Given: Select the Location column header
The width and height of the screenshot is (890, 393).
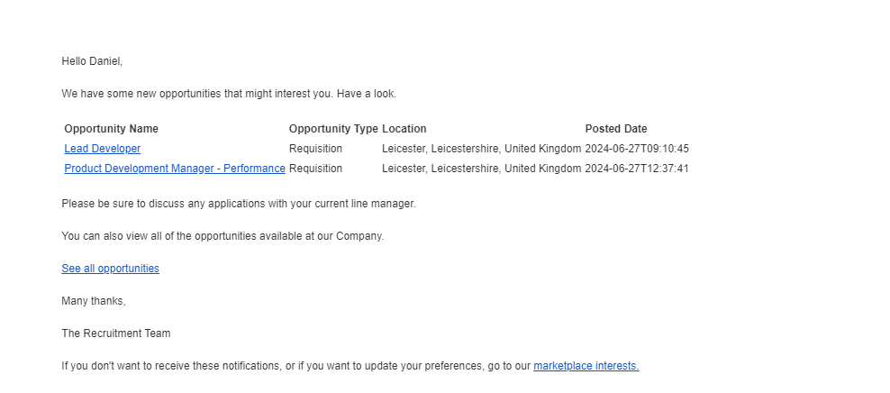Looking at the screenshot, I should click(x=404, y=129).
